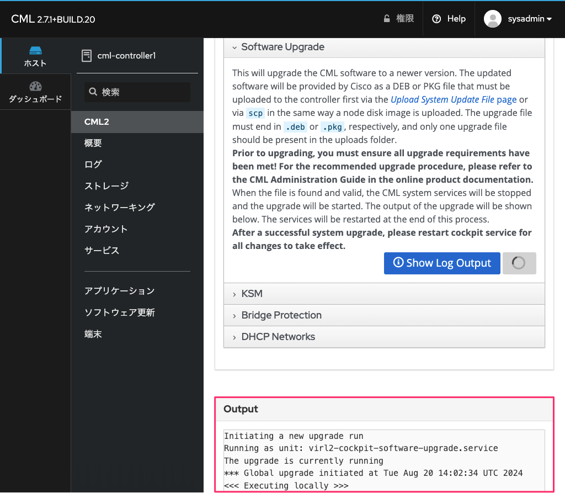Expand the KSM section
Viewport: 565px width, 493px height.
[x=384, y=294]
